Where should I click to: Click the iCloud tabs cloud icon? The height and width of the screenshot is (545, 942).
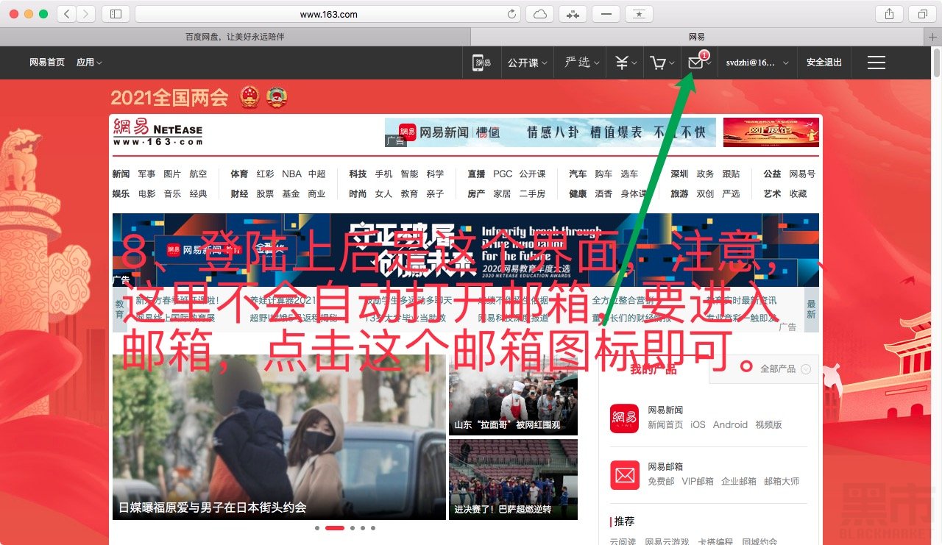(540, 14)
